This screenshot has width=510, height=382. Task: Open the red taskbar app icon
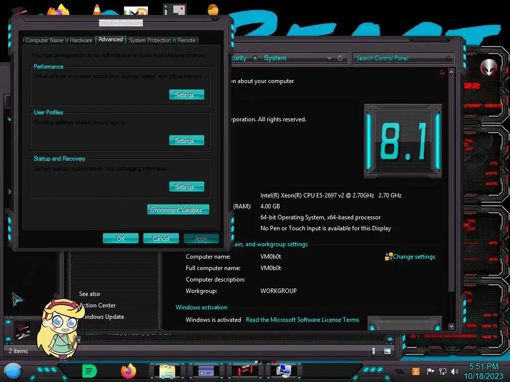point(245,371)
